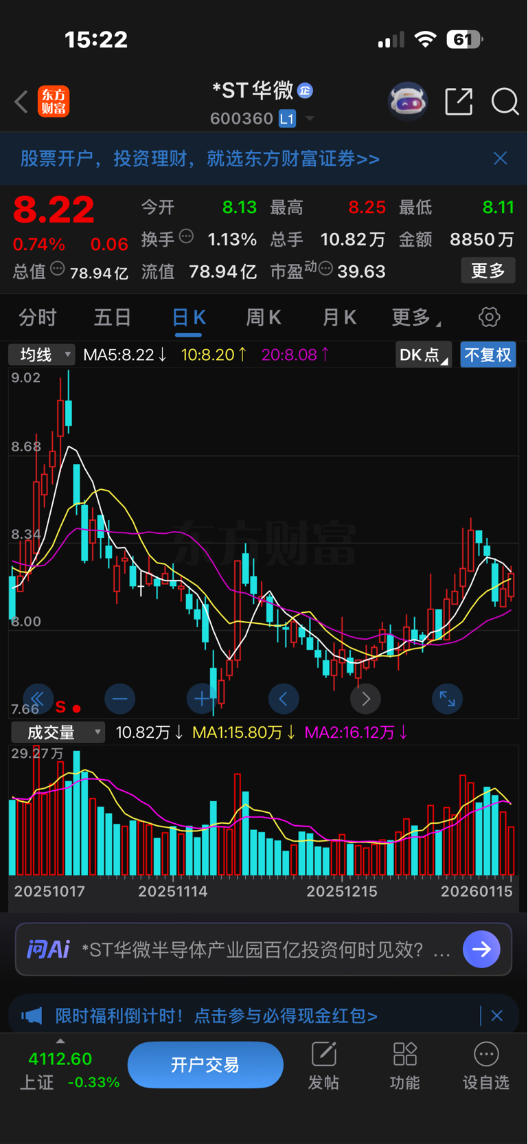Tap the back arrow icon

[21, 102]
